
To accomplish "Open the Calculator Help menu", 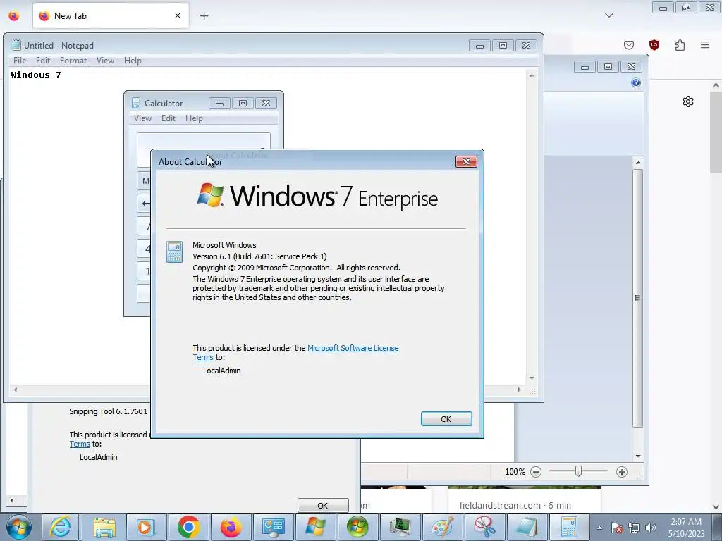I will 194,118.
